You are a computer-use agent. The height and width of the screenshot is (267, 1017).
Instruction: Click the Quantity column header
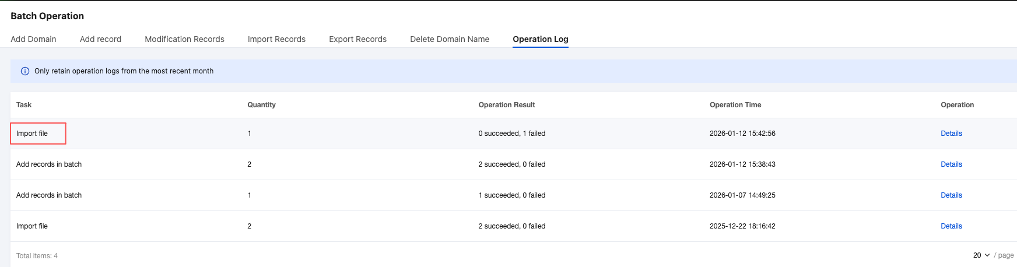(261, 105)
